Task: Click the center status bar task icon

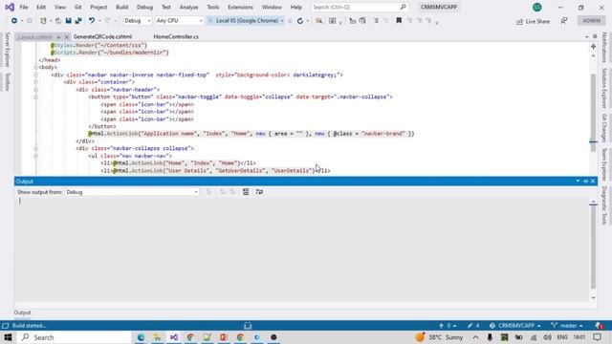Action: [248, 325]
